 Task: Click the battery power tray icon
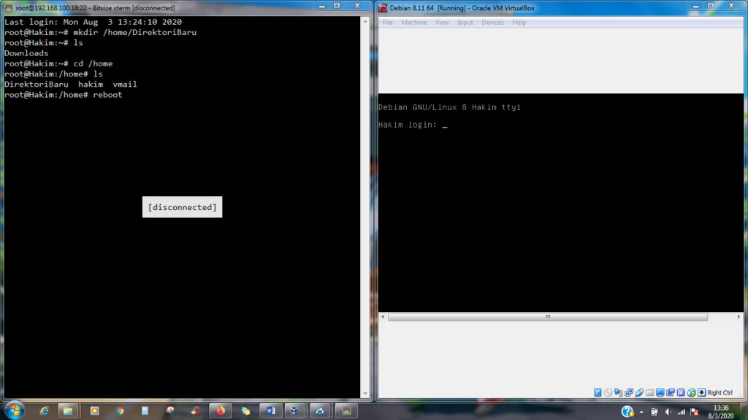point(654,412)
